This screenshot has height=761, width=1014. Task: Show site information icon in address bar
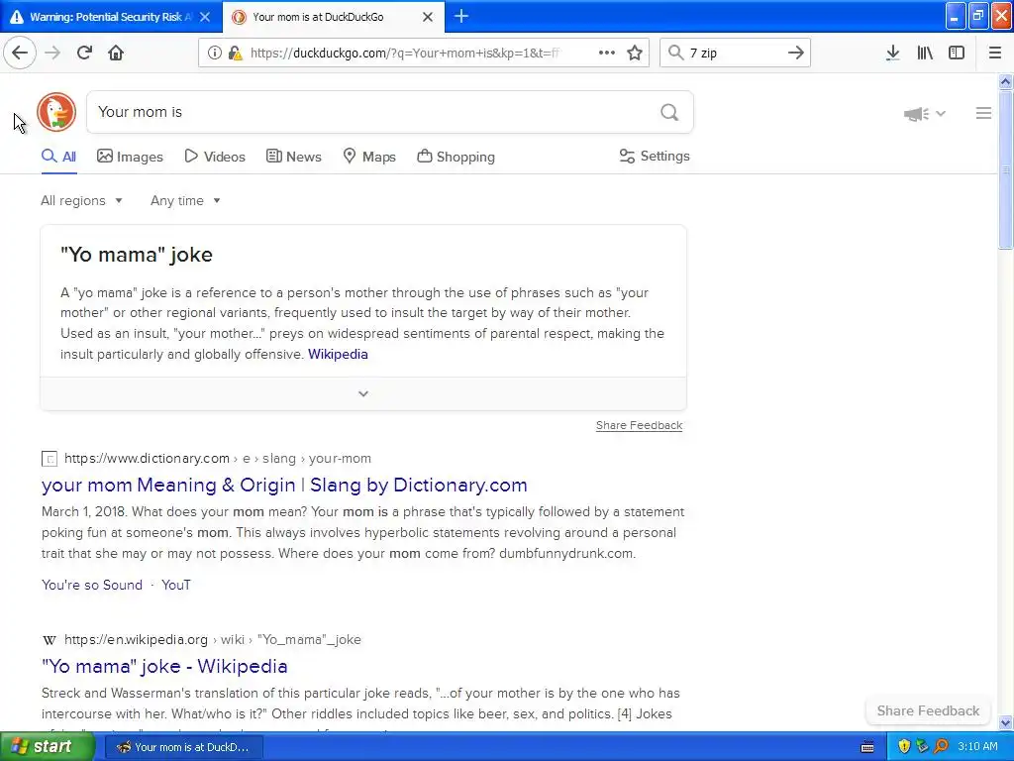click(x=214, y=54)
